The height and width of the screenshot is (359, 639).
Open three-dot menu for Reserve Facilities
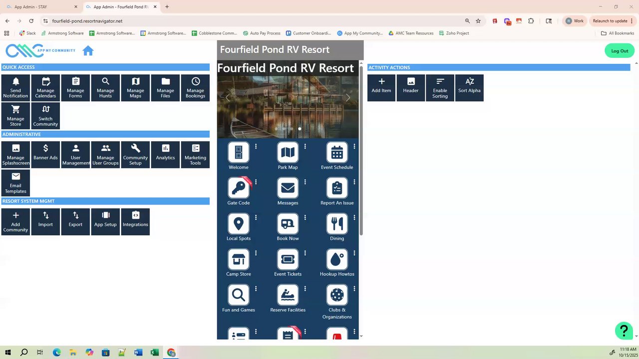[305, 289]
